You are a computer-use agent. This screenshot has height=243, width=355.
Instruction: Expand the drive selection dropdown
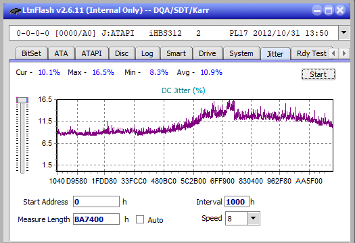pos(344,33)
